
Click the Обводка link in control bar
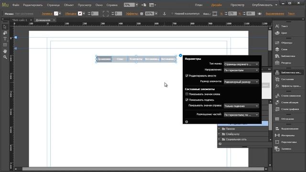70,14
